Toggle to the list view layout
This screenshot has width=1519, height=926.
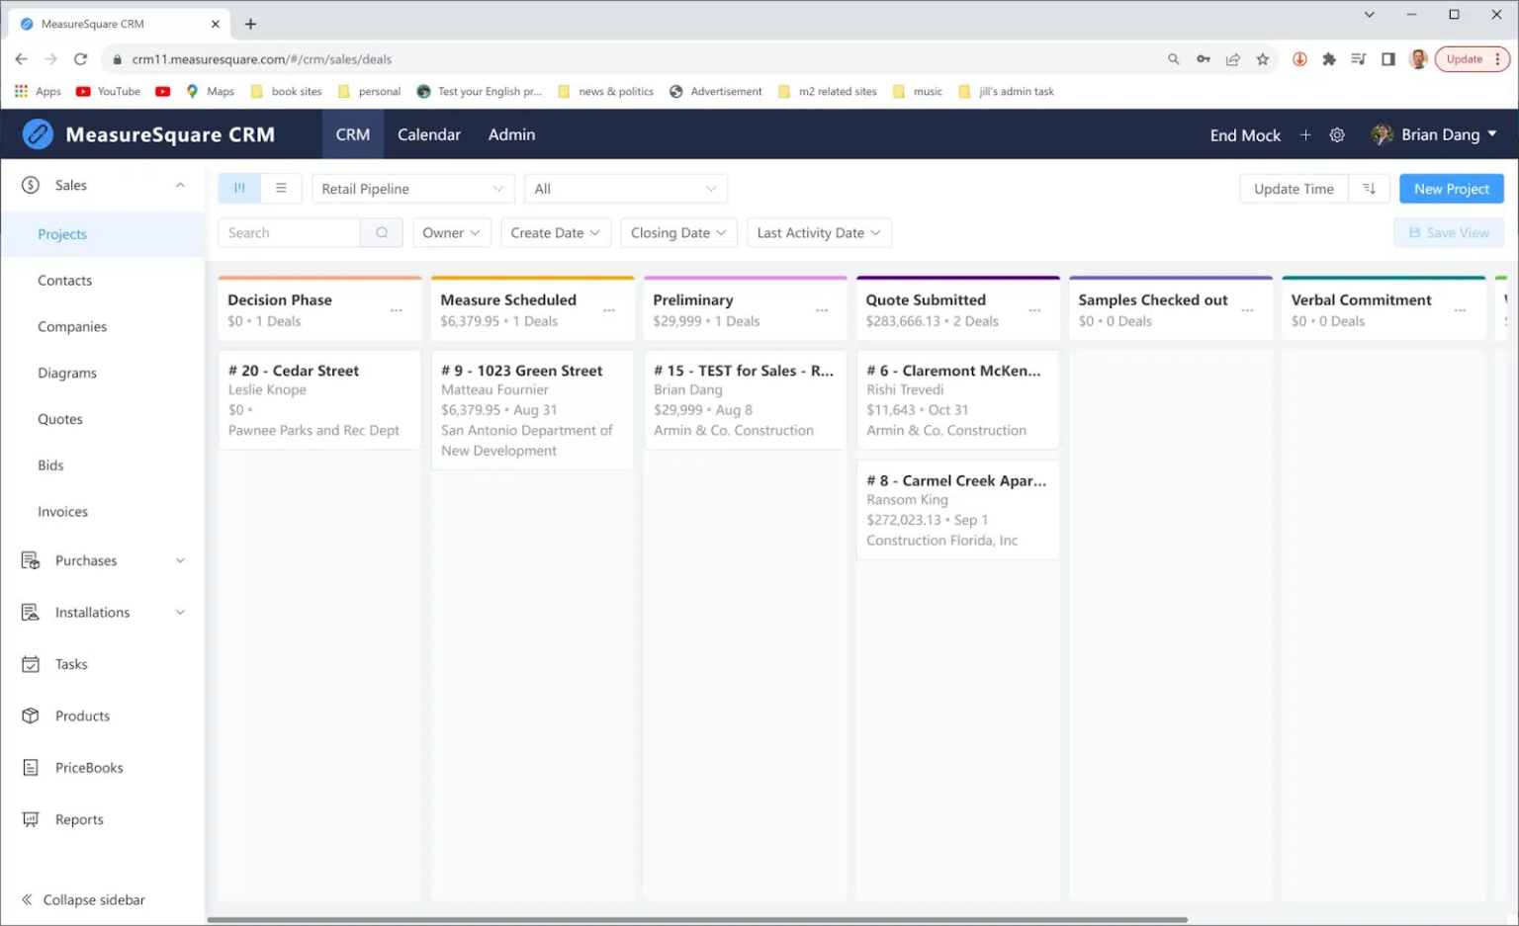281,188
